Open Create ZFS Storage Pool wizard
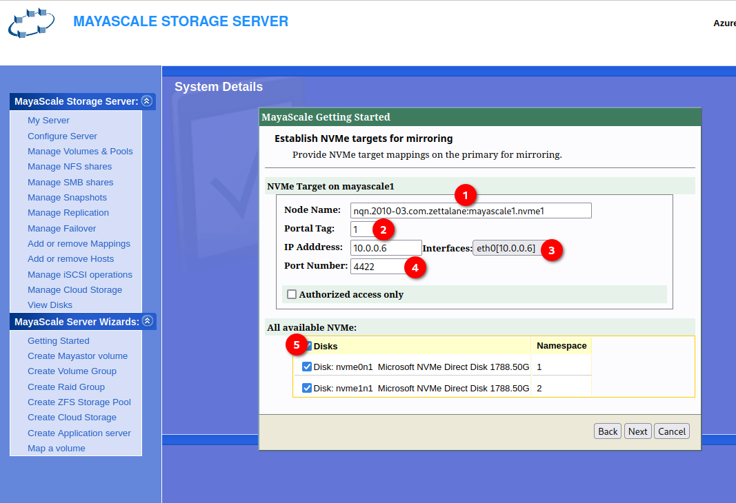Viewport: 736px width, 503px height. point(79,402)
